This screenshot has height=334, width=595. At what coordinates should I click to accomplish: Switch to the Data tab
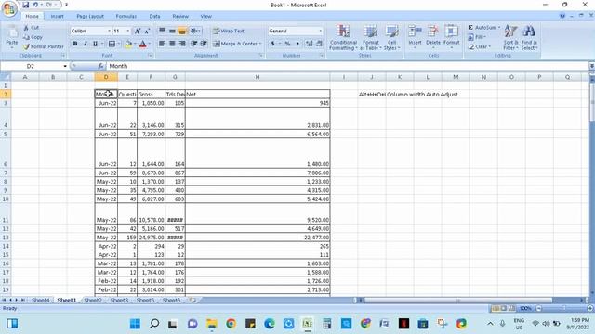tap(154, 17)
